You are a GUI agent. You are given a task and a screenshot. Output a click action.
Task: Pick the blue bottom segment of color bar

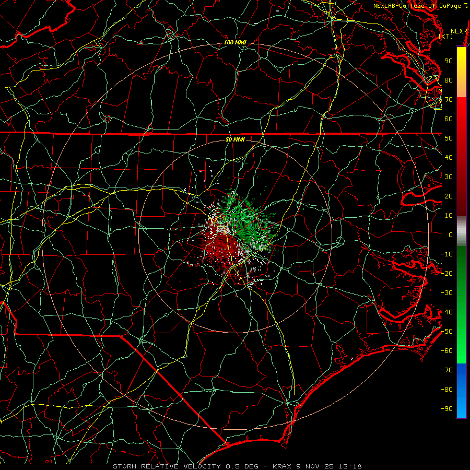tap(461, 391)
